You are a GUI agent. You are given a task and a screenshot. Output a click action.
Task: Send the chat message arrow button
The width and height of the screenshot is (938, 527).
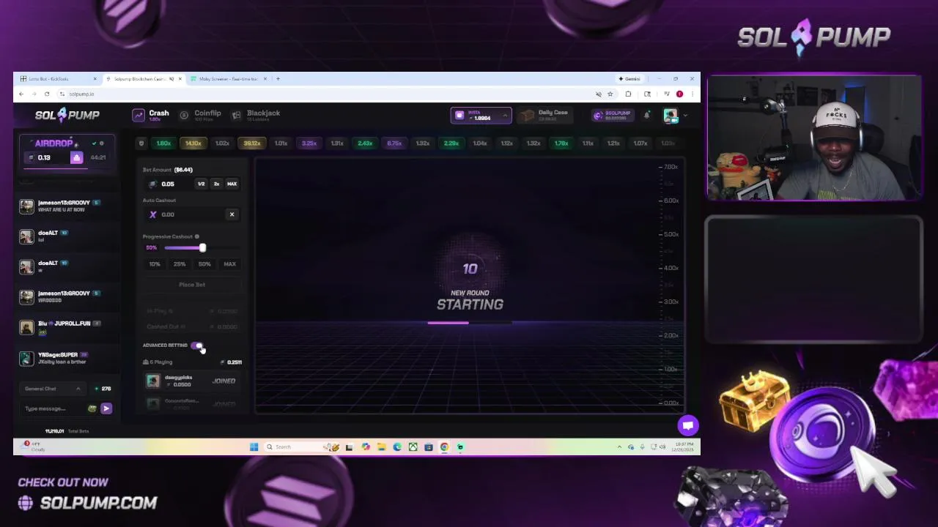pos(106,409)
